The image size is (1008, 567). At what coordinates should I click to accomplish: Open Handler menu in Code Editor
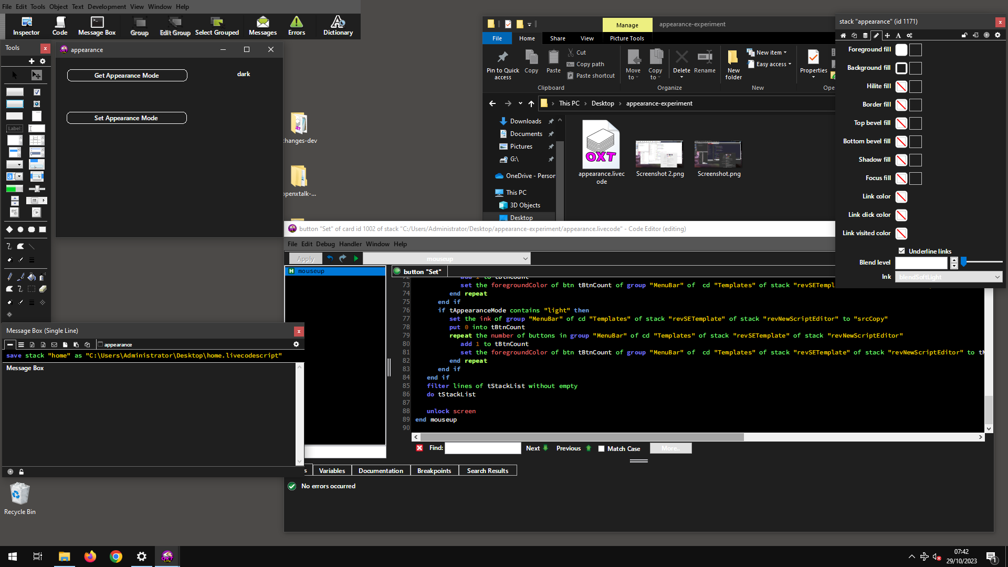click(x=350, y=244)
